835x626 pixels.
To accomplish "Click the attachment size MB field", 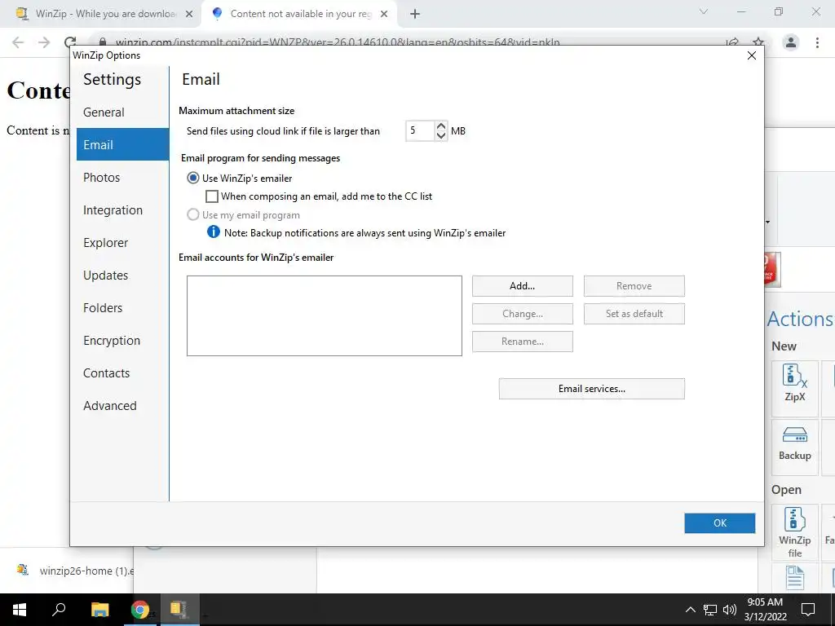I will pos(421,131).
